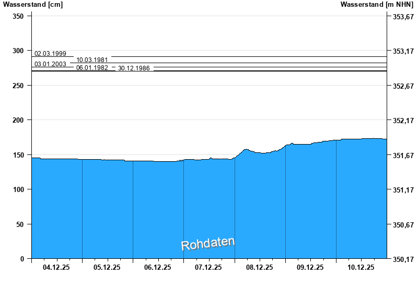
Task: Click the 200 value on left axis
Action: click(x=18, y=120)
